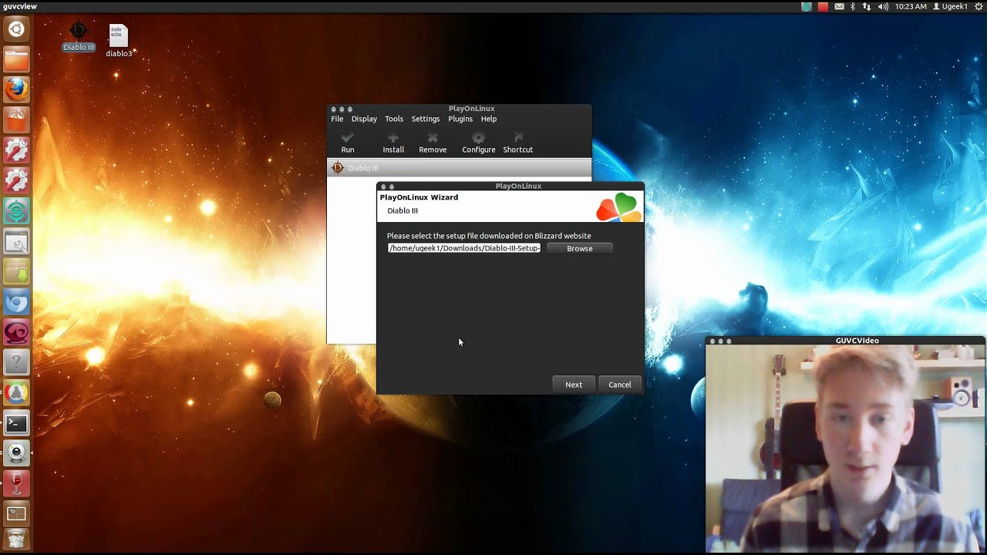Select the diablo3 file on the desktop
Screen dimensions: 987x555
point(118,40)
